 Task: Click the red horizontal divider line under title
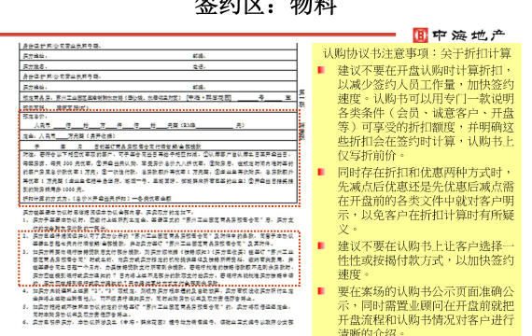[x=198, y=35]
